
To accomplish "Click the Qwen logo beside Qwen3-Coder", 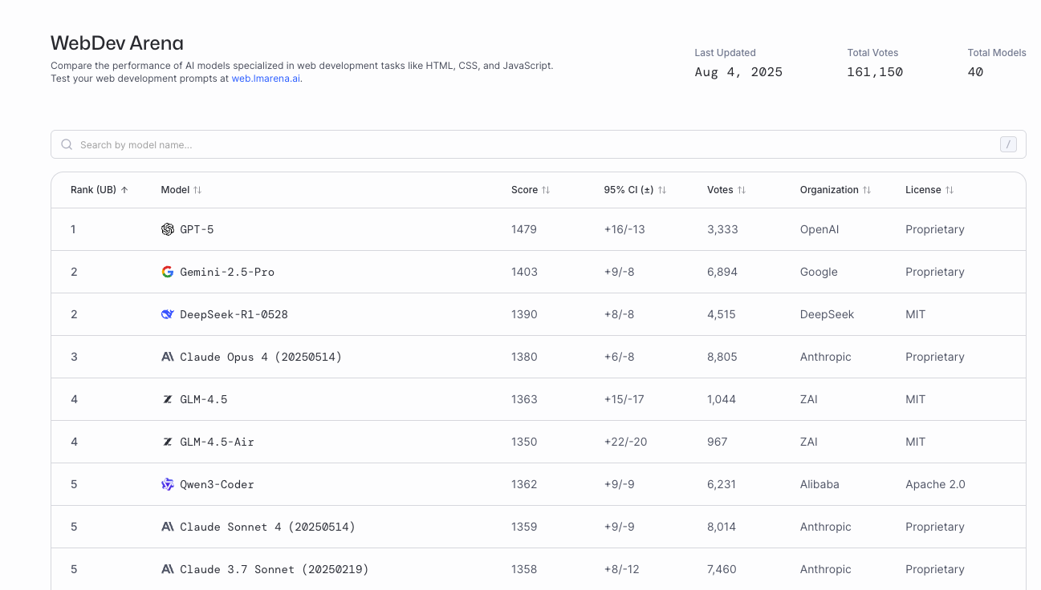I will click(x=168, y=484).
